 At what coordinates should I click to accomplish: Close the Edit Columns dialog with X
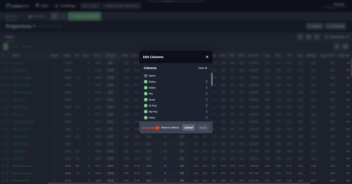(x=207, y=57)
